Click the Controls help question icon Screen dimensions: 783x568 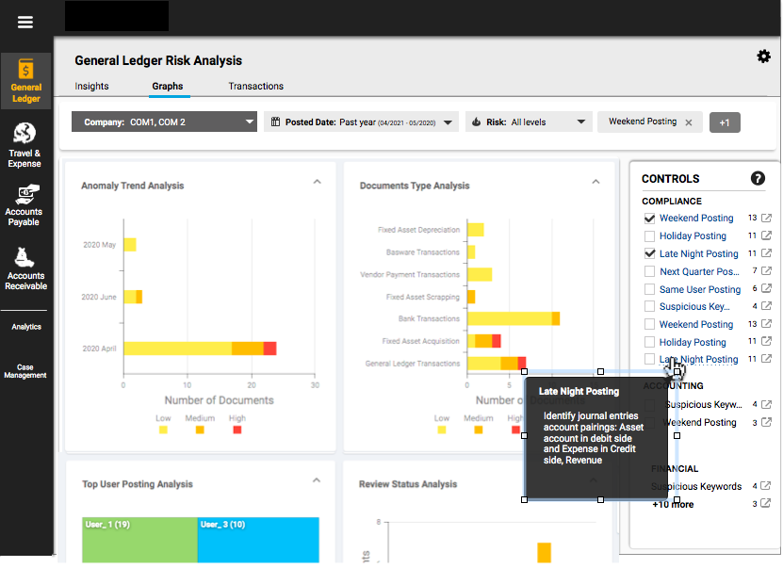[757, 178]
